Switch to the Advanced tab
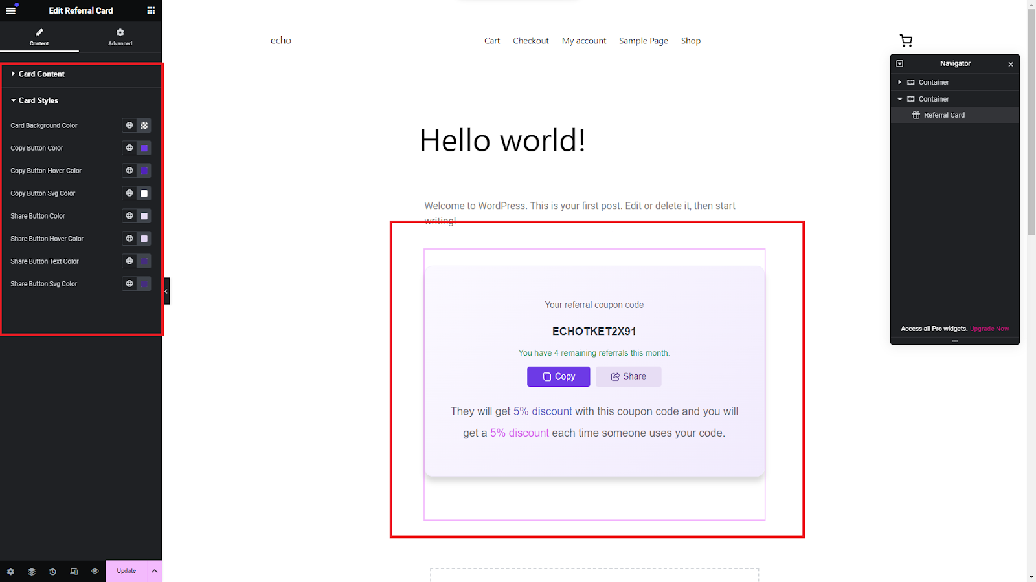Viewport: 1036px width, 582px height. 120,37
